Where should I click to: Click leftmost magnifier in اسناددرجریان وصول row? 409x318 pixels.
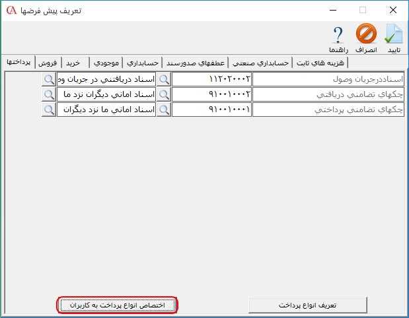pyautogui.click(x=49, y=79)
